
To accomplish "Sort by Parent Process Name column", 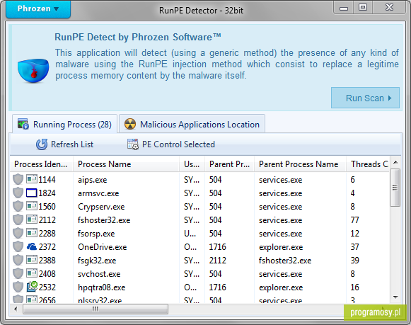I will [301, 164].
